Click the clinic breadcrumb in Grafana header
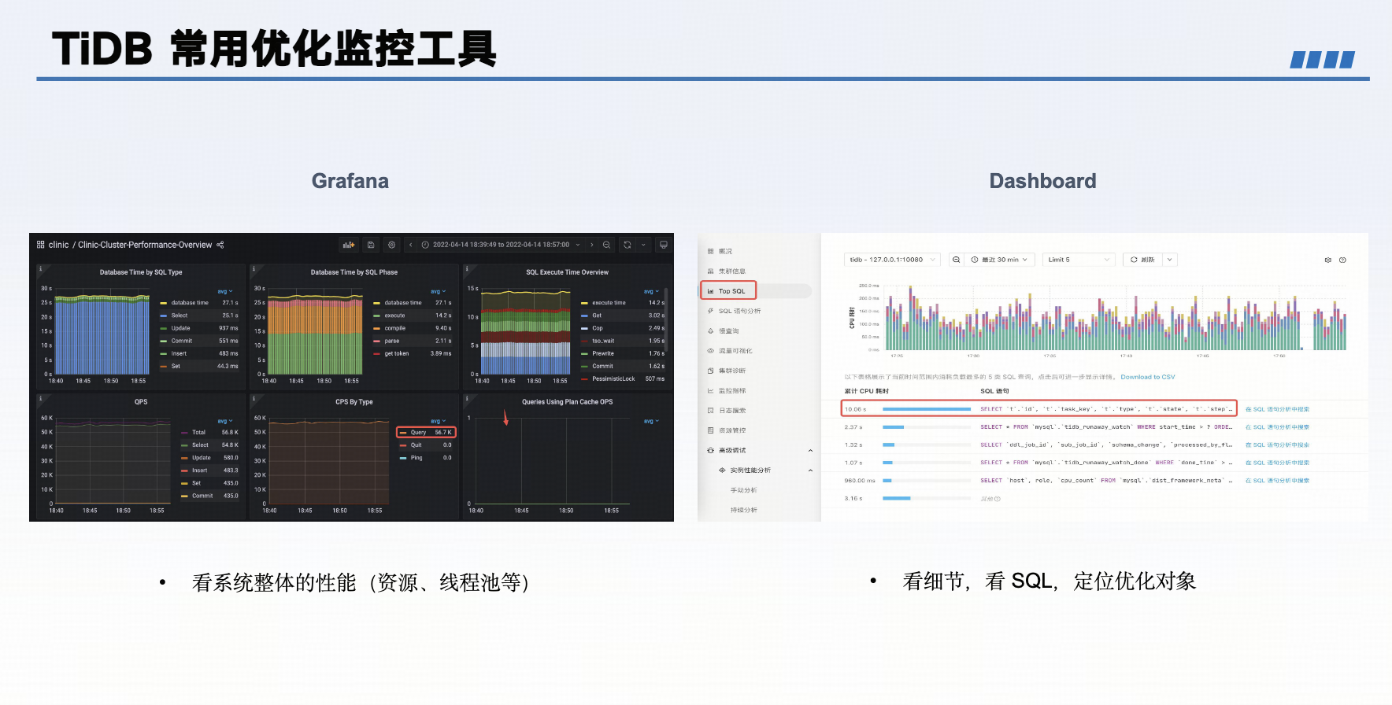Screen dimensions: 1392x705 [58, 245]
